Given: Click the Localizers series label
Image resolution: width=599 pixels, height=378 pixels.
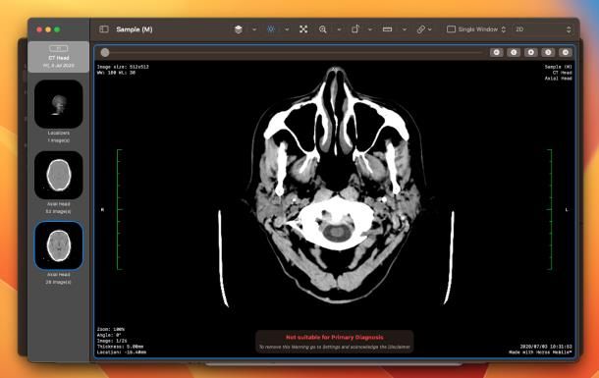Looking at the screenshot, I should pyautogui.click(x=59, y=133).
